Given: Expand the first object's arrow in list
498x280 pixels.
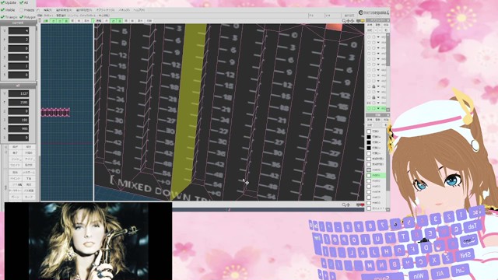Looking at the screenshot, I should pos(378,37).
